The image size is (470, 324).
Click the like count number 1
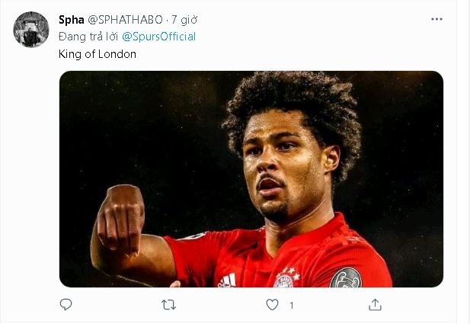pos(291,306)
